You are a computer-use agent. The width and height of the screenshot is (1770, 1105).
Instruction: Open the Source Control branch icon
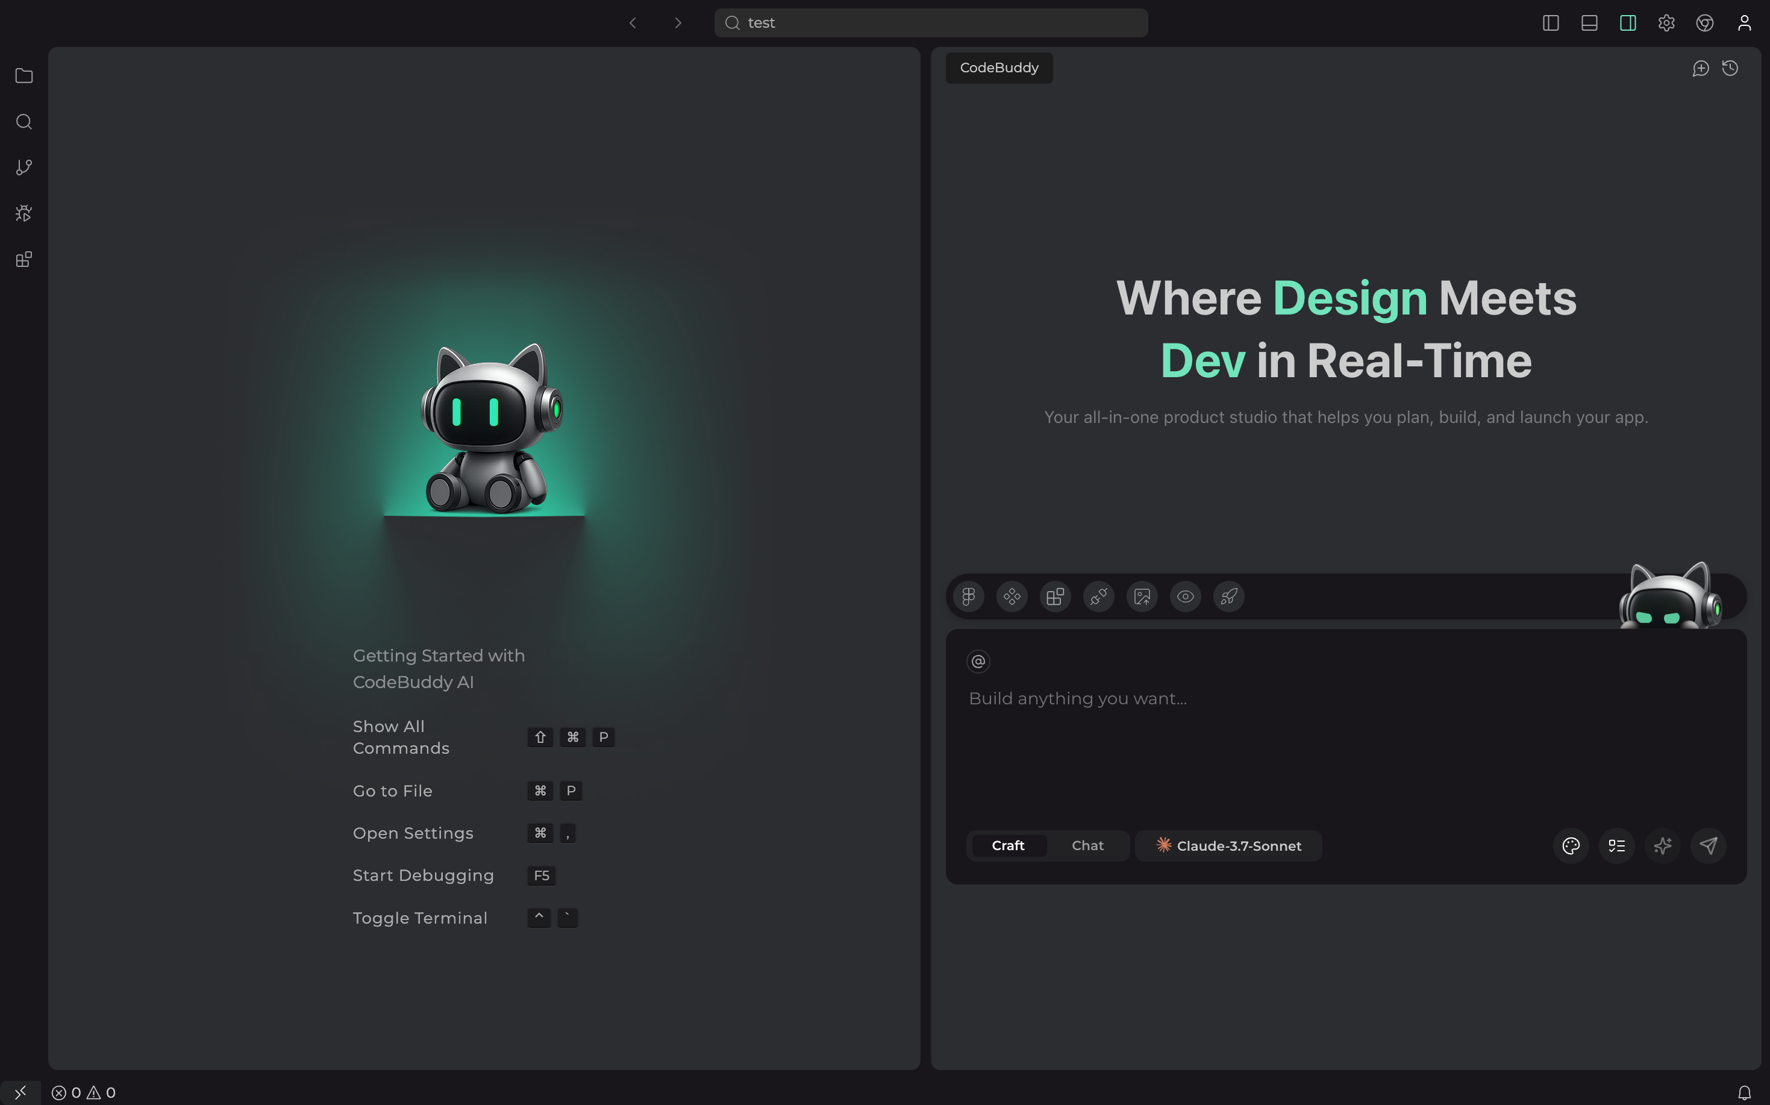tap(24, 167)
